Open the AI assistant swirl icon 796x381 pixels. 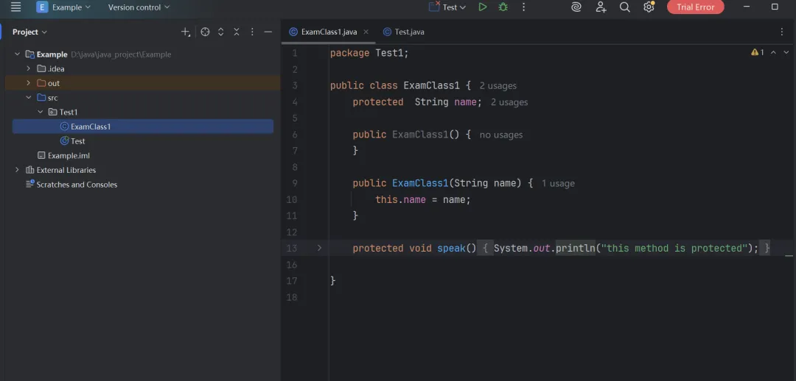[576, 7]
